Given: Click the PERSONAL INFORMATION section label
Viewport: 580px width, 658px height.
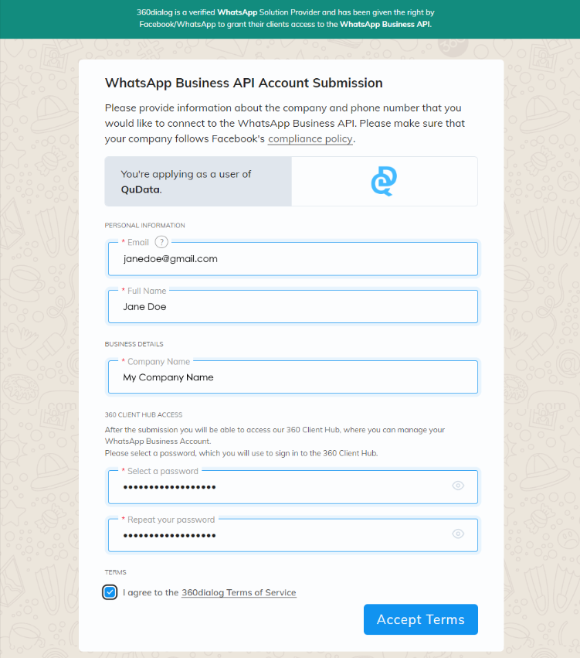Looking at the screenshot, I should [x=144, y=226].
